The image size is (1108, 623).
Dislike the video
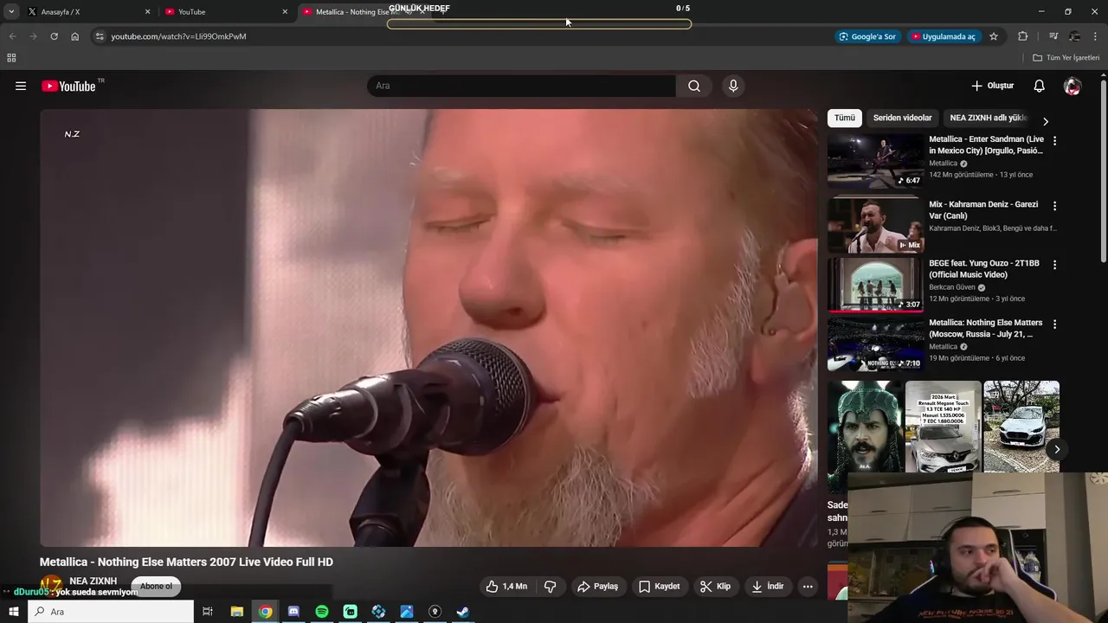coord(550,587)
